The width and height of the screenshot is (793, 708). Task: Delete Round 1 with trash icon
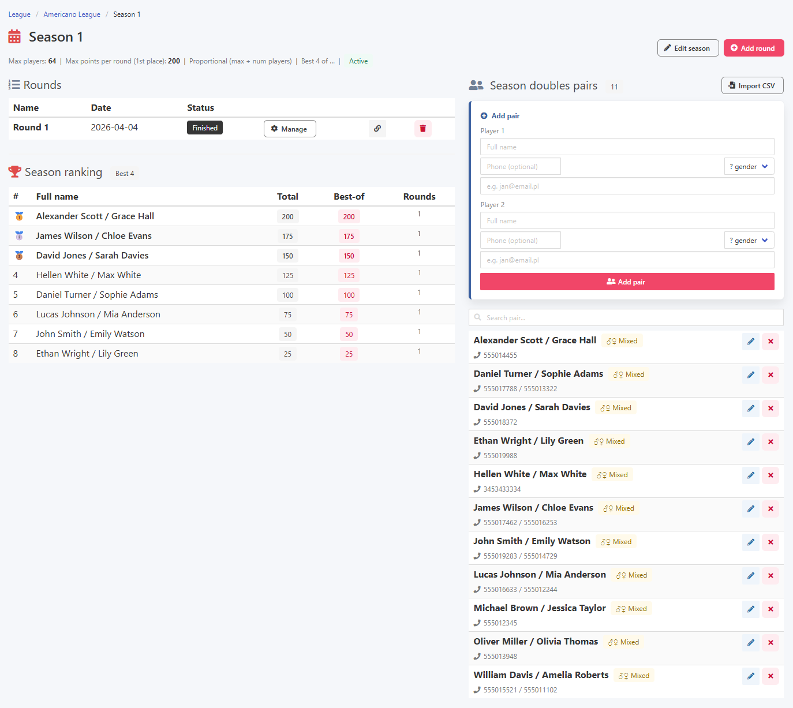[422, 129]
